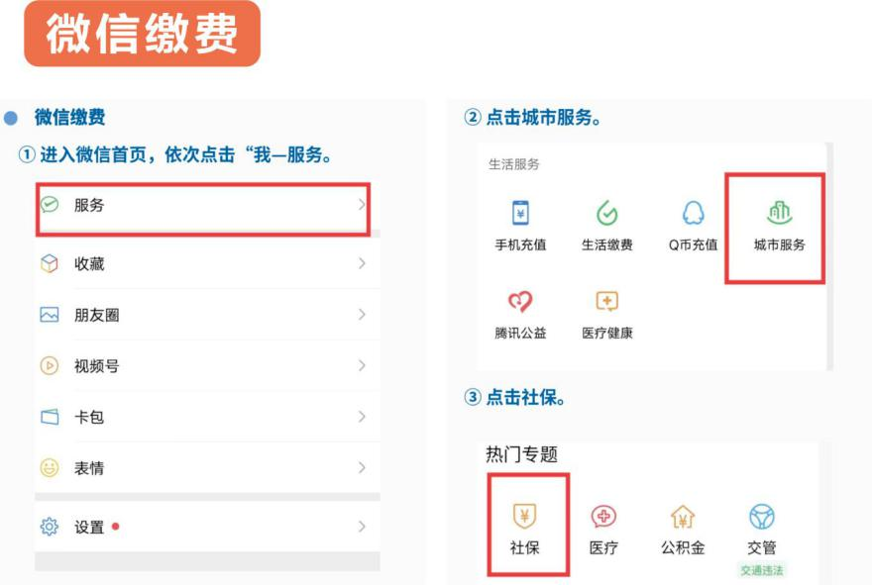Screen dimensions: 872x585
Task: Expand the 朋友圈 row arrow
Action: click(362, 315)
